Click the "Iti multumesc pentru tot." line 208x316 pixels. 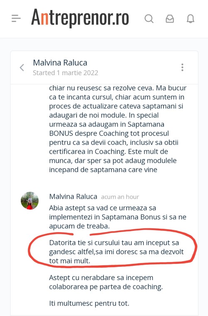pos(89,303)
